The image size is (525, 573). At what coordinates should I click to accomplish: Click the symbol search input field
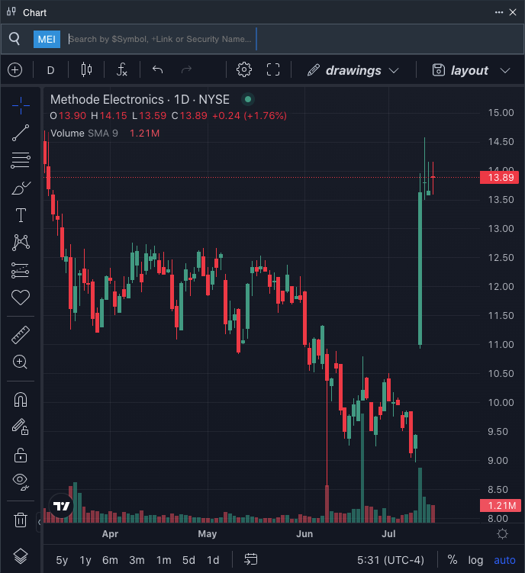click(160, 39)
